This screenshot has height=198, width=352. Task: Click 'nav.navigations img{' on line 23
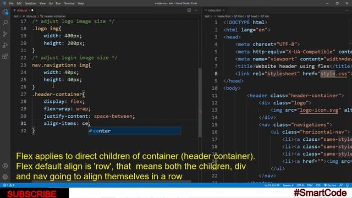[61, 65]
